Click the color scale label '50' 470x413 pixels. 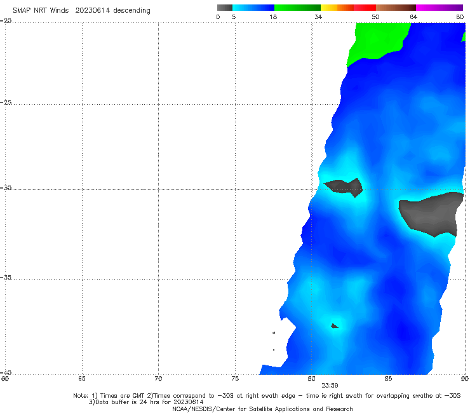pos(375,17)
